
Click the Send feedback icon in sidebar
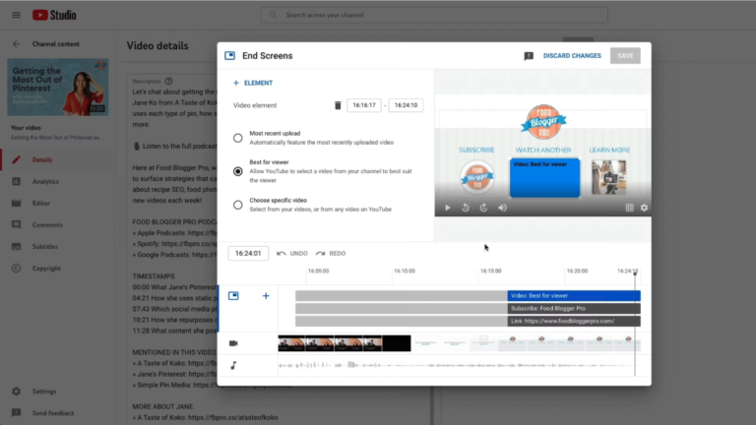click(17, 413)
